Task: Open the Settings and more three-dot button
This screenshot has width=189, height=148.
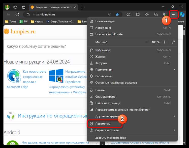Action: [x=174, y=14]
